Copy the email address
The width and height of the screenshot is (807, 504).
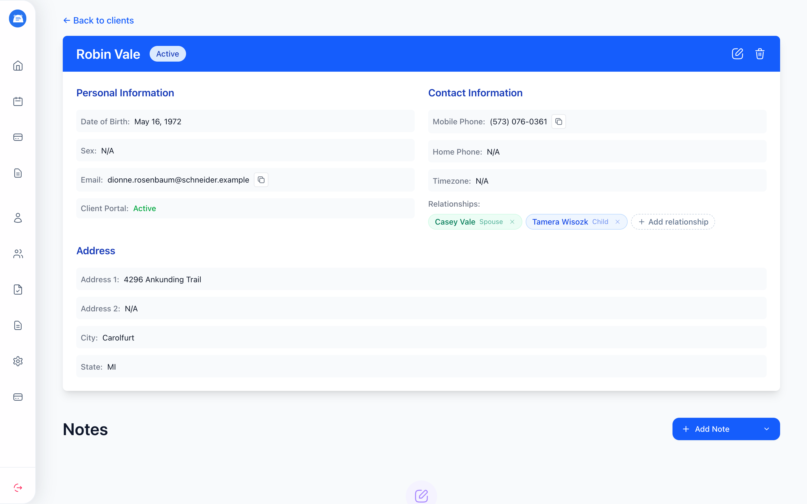coord(261,180)
